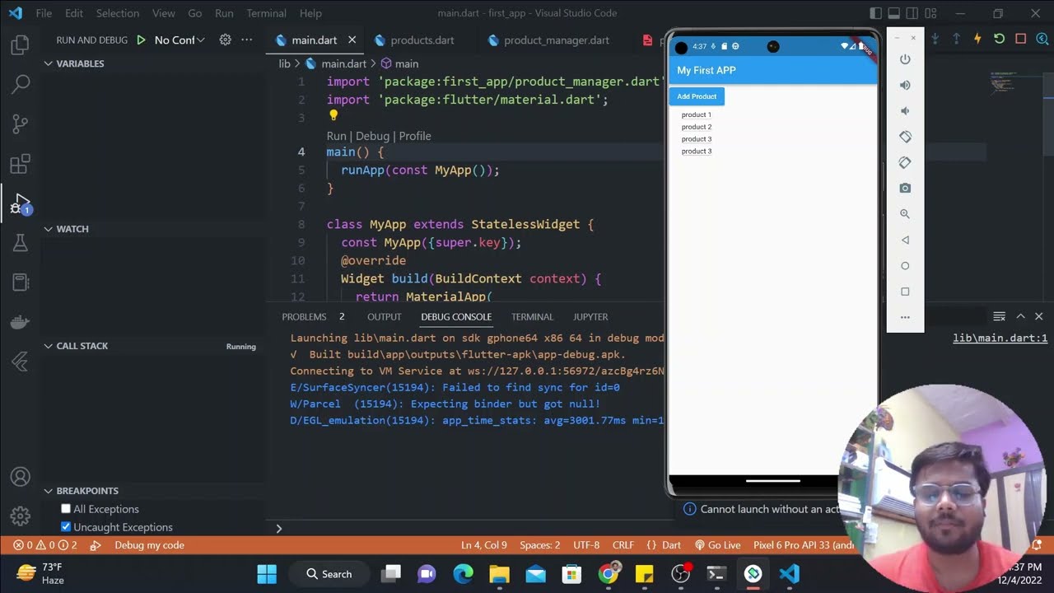Click Debug my code in status bar
Screen dimensions: 1054x593
click(x=149, y=545)
